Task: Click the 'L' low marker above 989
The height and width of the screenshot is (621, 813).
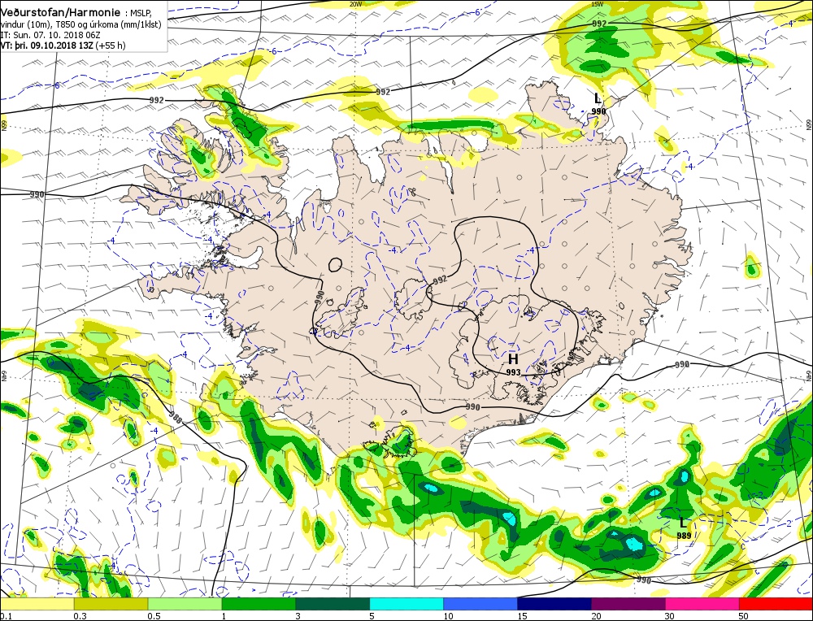Action: tap(683, 523)
